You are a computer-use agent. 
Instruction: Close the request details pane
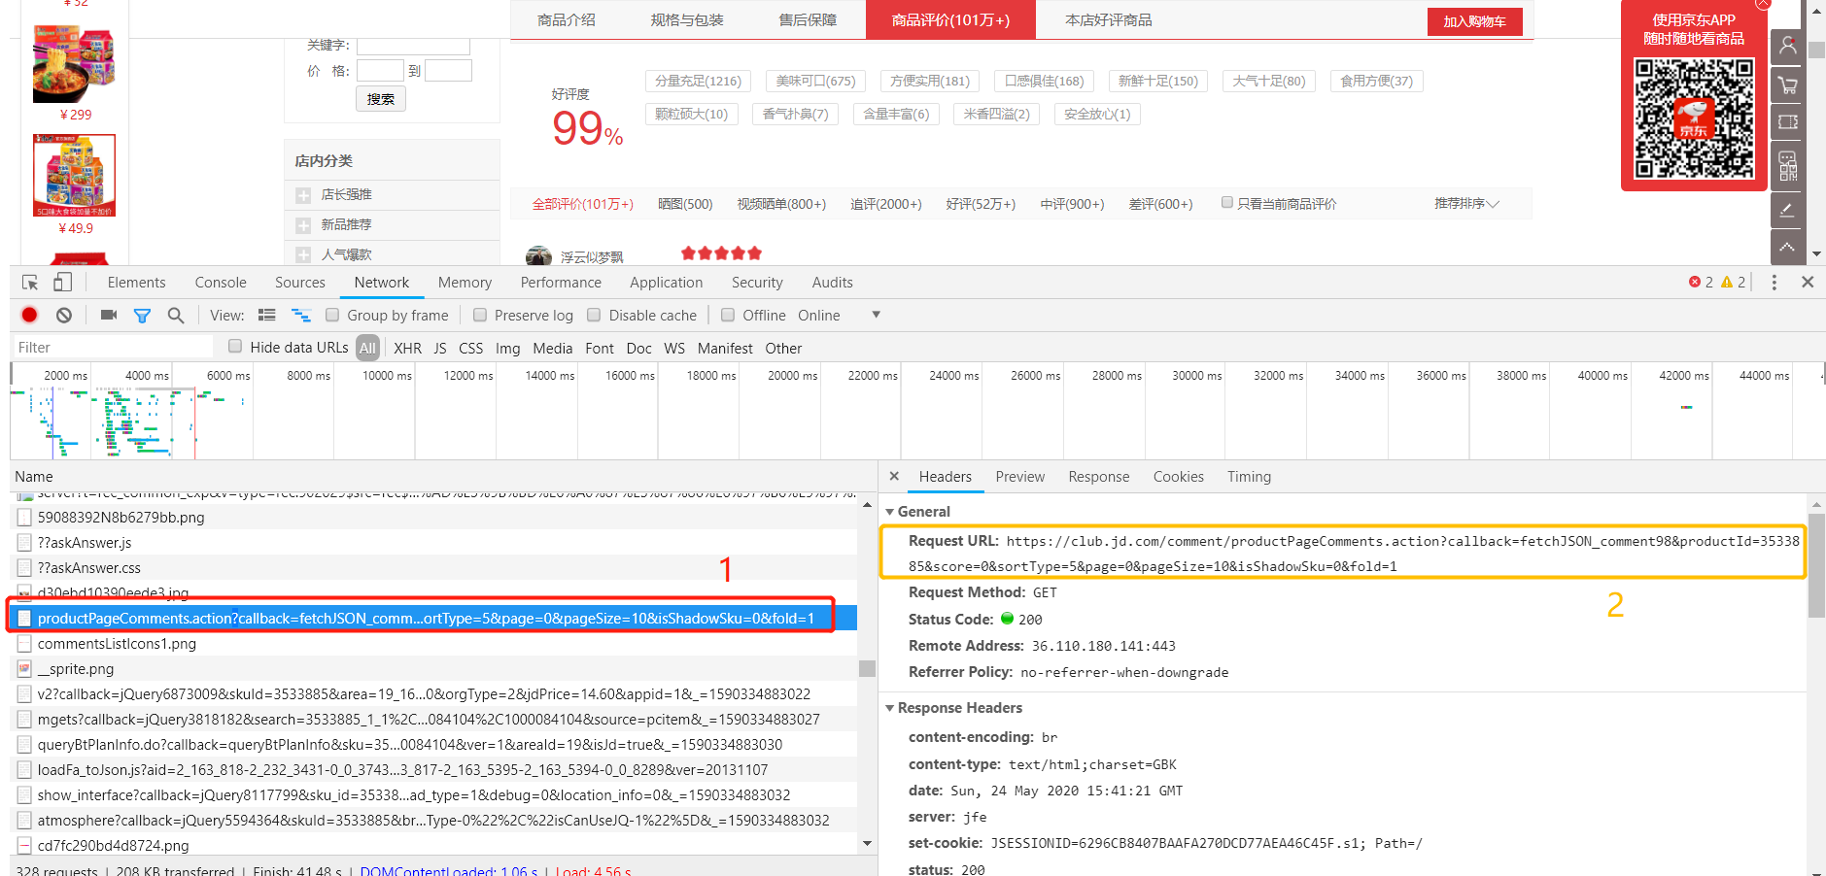click(894, 476)
